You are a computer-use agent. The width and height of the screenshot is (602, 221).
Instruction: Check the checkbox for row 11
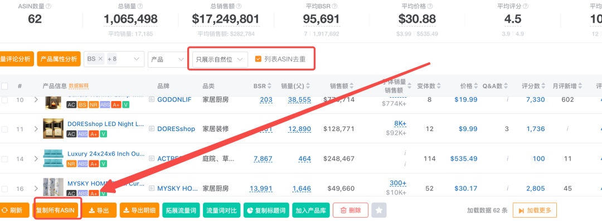[x=4, y=129]
